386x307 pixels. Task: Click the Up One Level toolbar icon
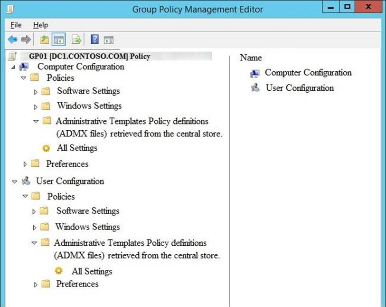[x=44, y=40]
